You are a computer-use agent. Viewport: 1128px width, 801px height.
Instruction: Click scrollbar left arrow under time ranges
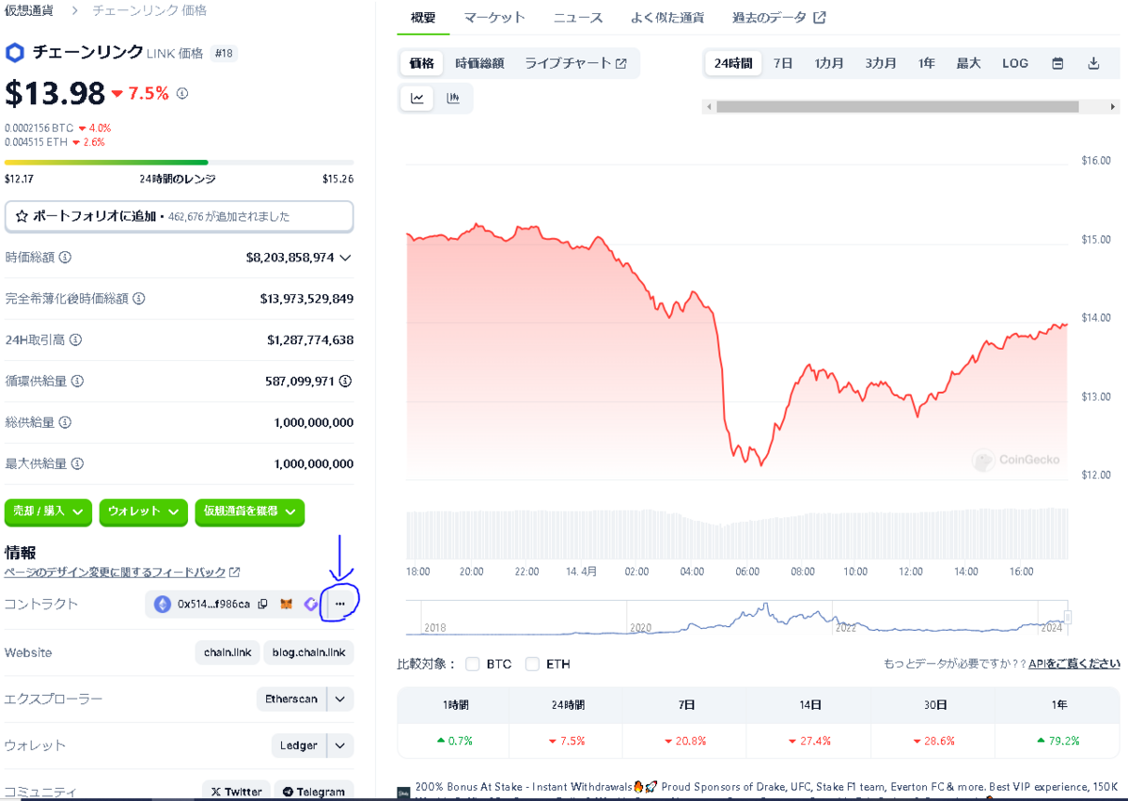(x=707, y=107)
